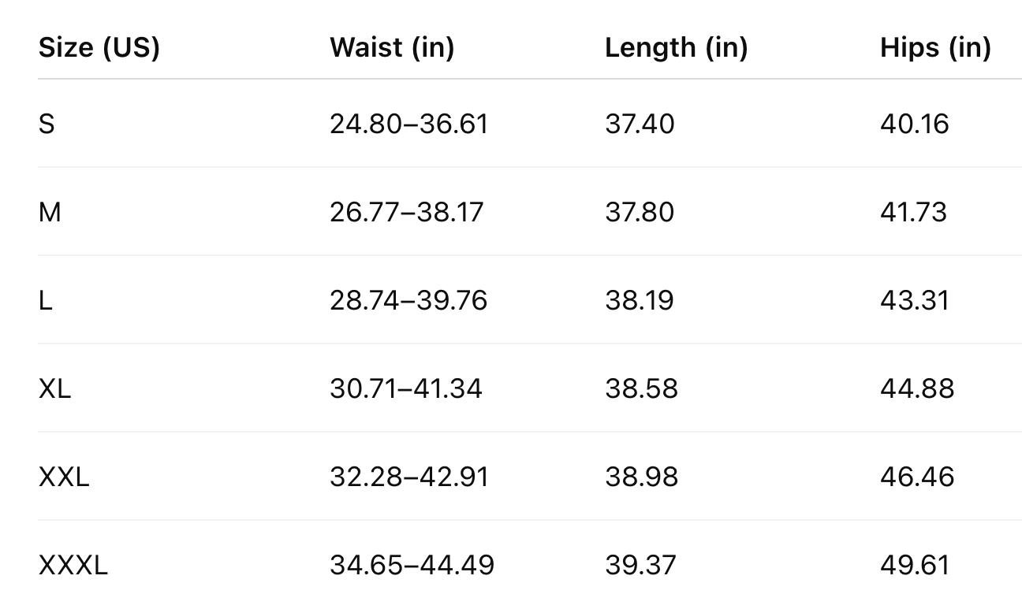The height and width of the screenshot is (609, 1022).
Task: Click waist value 24.80–36.61
Action: [408, 124]
